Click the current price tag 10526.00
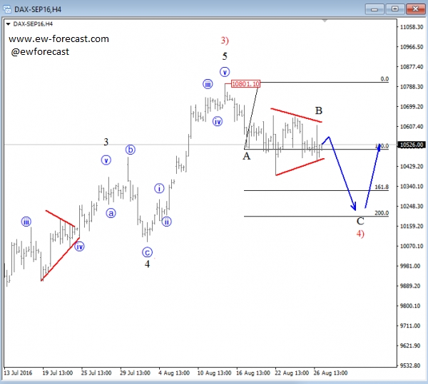428x384 pixels. point(412,145)
